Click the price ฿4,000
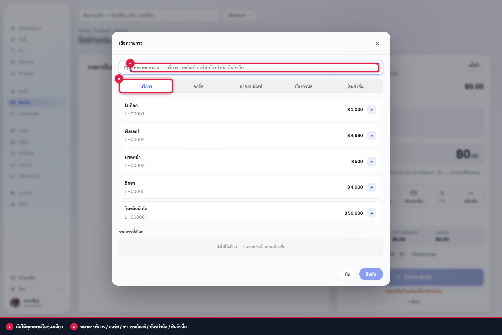Screen dimensions: 502x335 pos(355,187)
